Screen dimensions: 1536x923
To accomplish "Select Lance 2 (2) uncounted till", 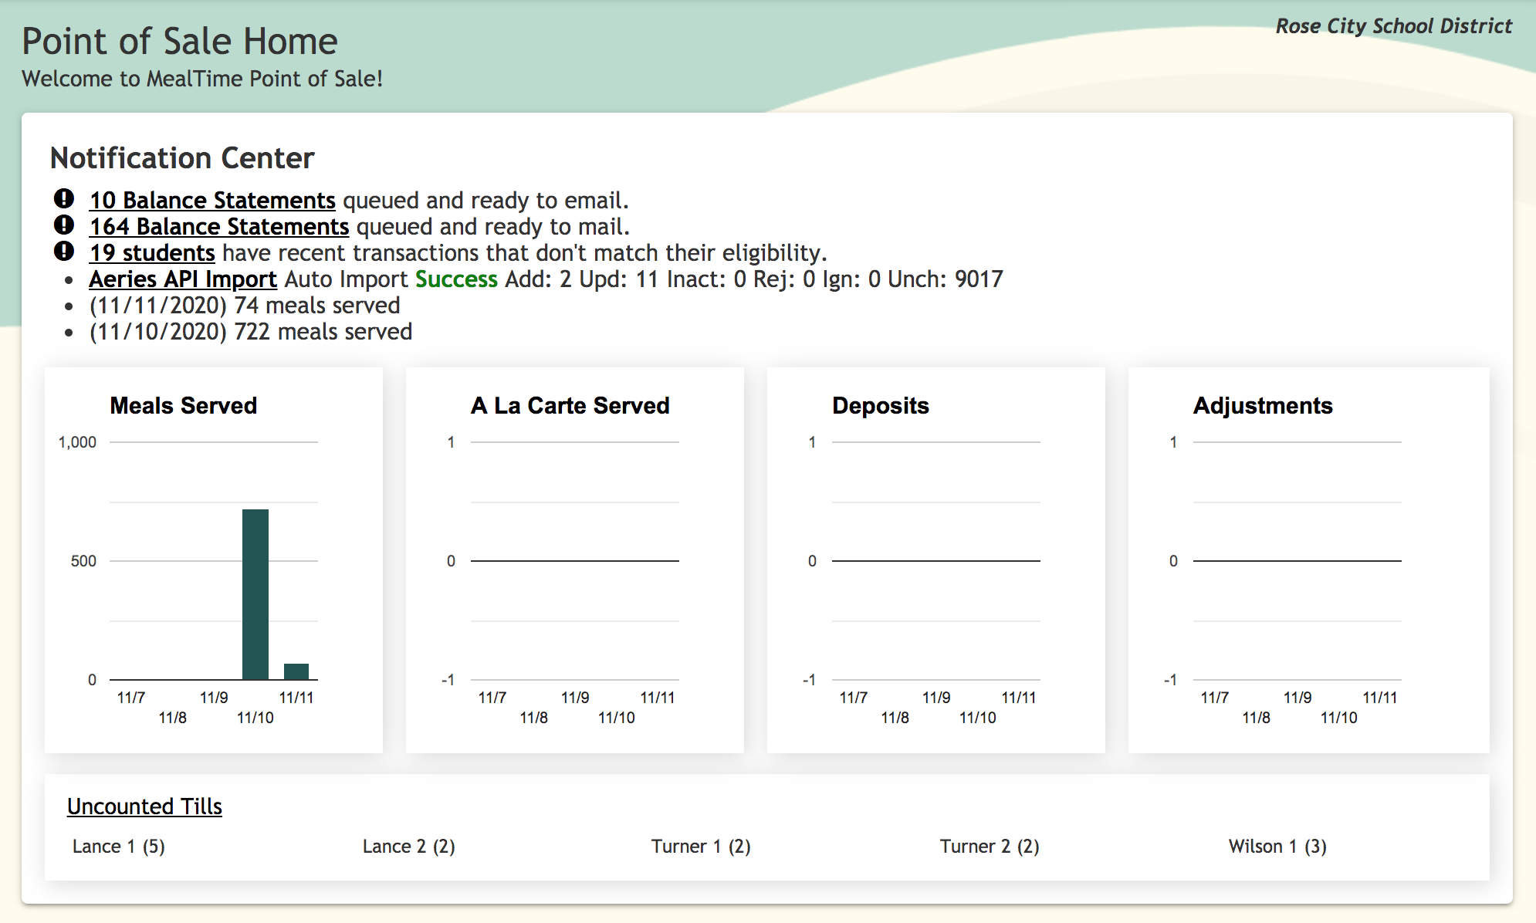I will click(409, 847).
